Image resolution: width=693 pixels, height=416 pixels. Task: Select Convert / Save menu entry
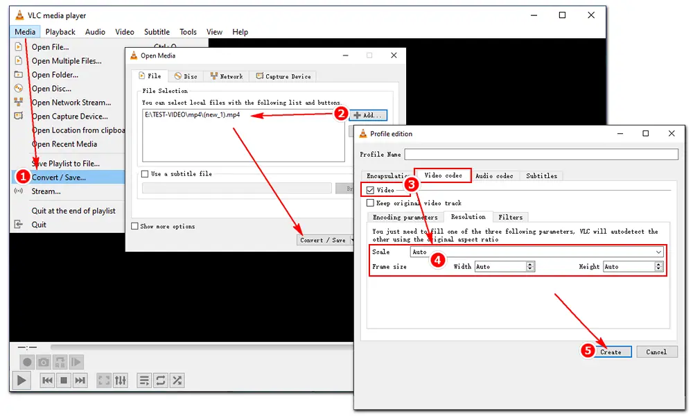59,177
